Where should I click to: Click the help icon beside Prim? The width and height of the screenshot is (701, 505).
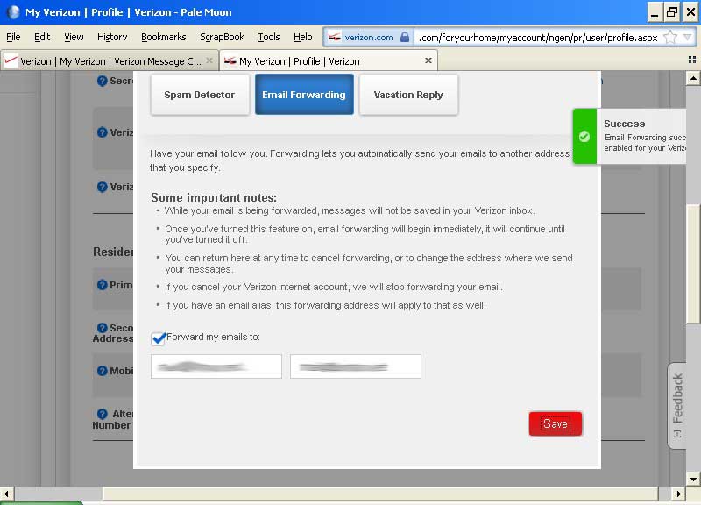(102, 285)
